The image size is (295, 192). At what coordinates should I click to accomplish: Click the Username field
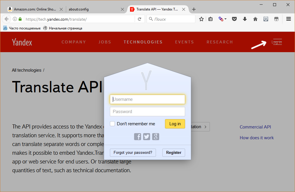click(147, 99)
